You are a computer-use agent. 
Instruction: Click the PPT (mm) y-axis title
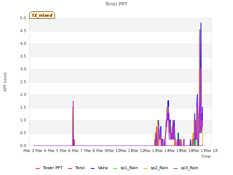click(5, 82)
